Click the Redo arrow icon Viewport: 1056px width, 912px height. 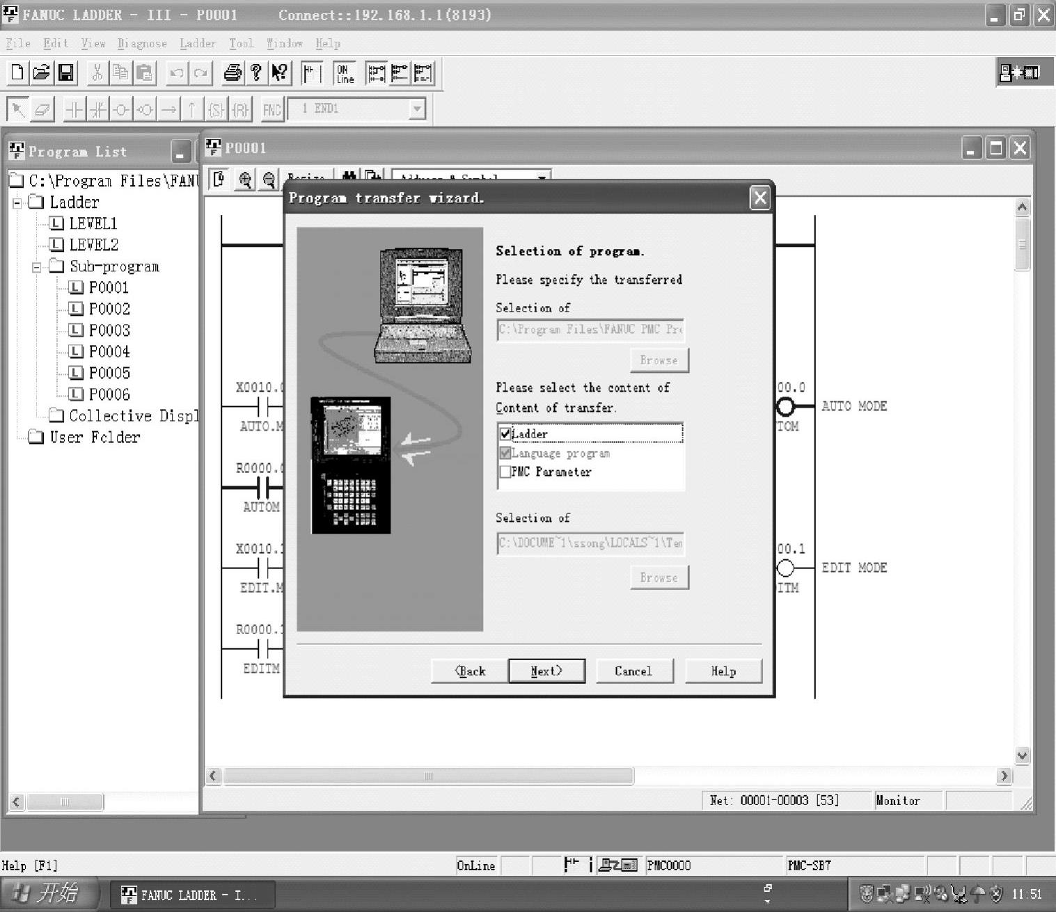[200, 72]
